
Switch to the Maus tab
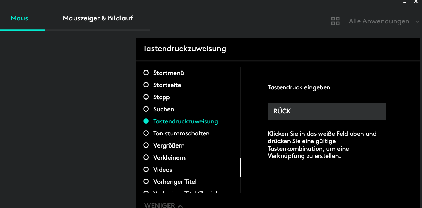(x=19, y=18)
